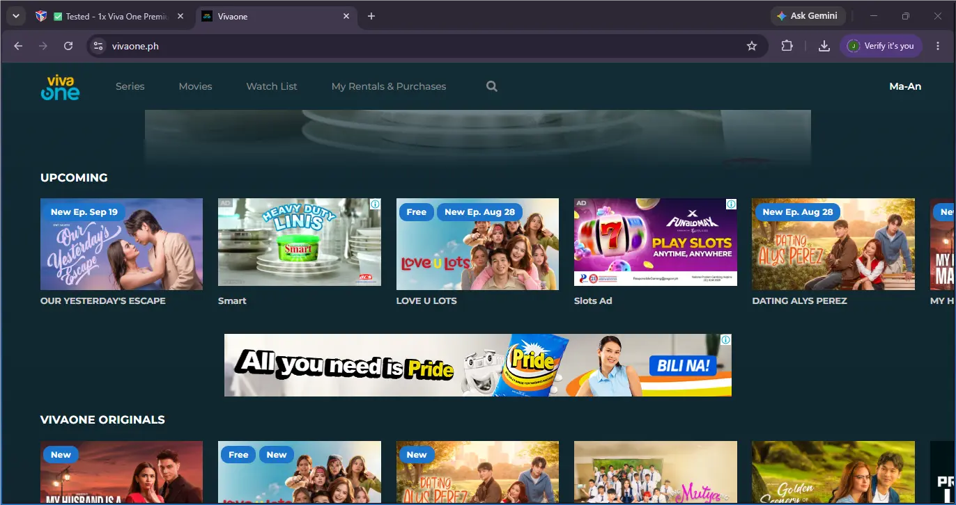Click the info icon on Pride banner

(725, 340)
